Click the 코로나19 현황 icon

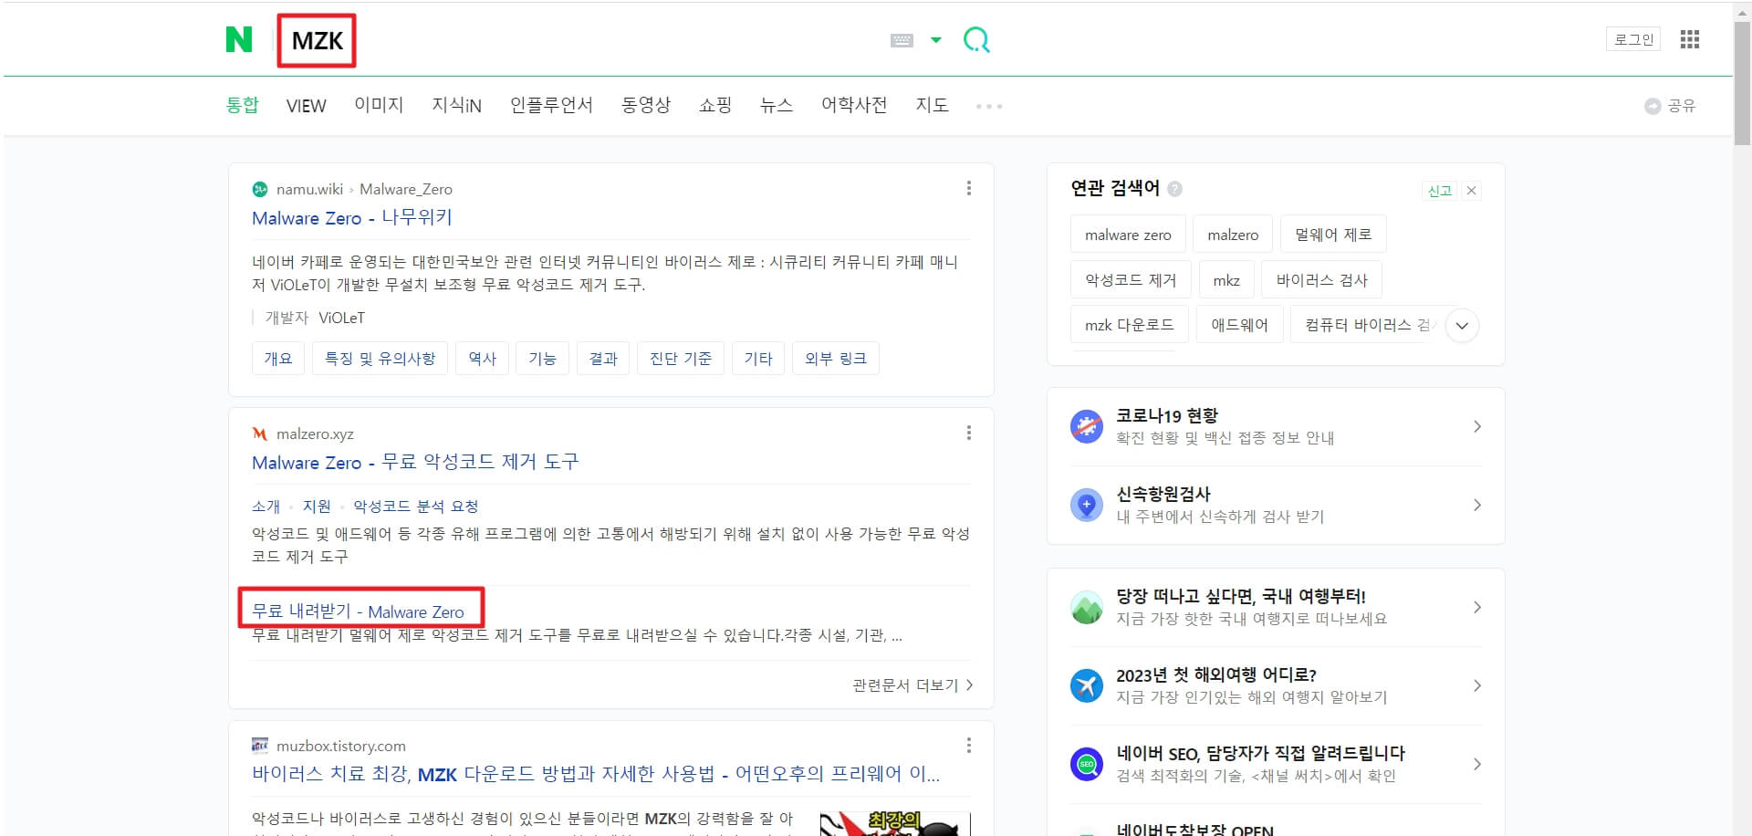click(1087, 426)
